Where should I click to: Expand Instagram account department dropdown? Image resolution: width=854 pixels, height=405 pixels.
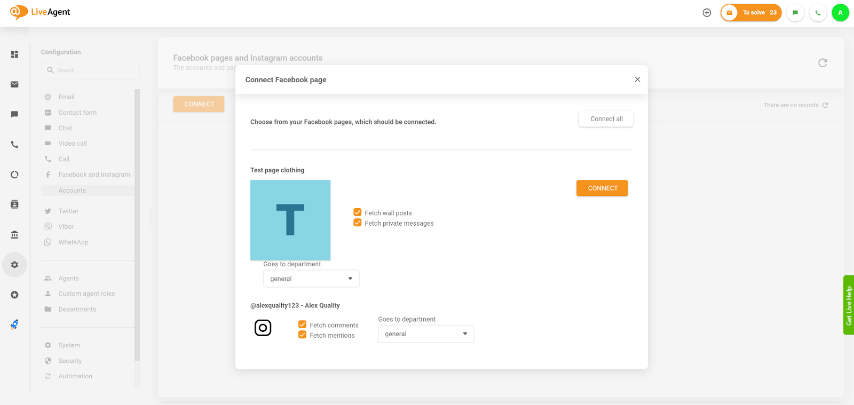(x=425, y=334)
